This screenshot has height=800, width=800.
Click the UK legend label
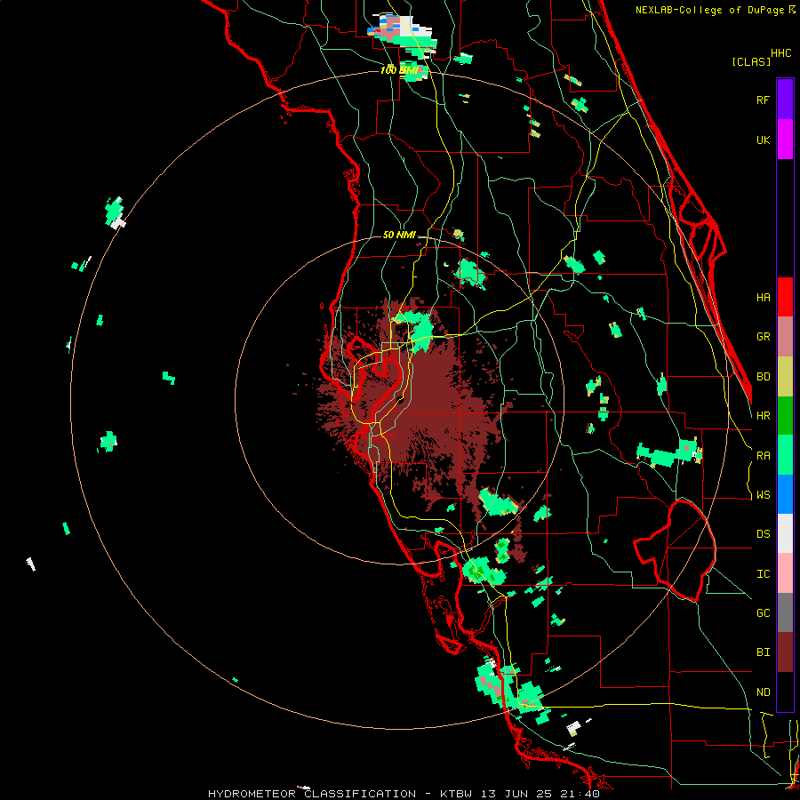pyautogui.click(x=763, y=140)
